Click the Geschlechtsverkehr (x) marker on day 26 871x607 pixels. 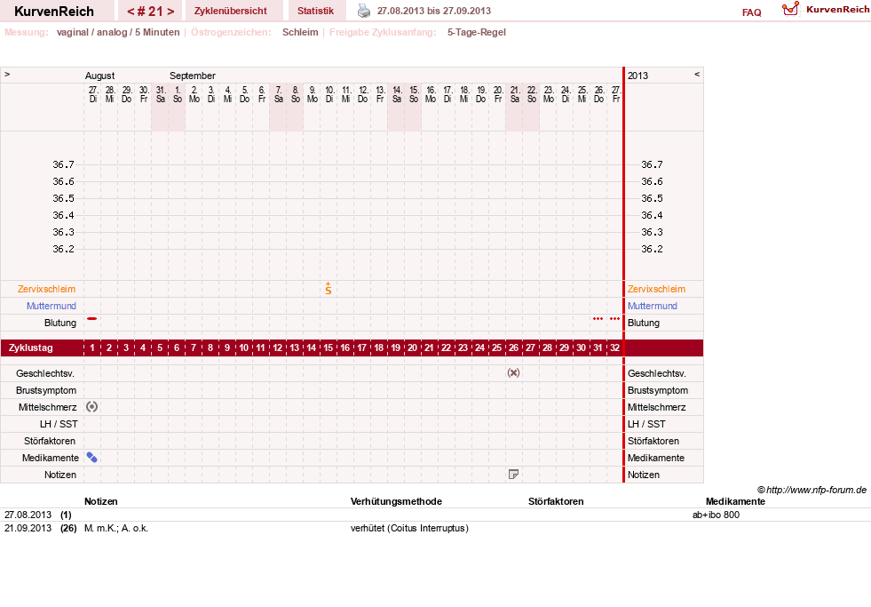[x=513, y=373]
